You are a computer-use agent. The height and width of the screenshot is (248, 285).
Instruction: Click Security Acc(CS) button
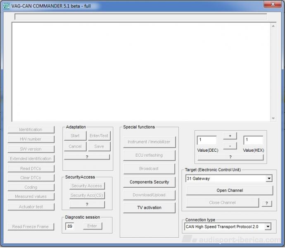(x=87, y=195)
